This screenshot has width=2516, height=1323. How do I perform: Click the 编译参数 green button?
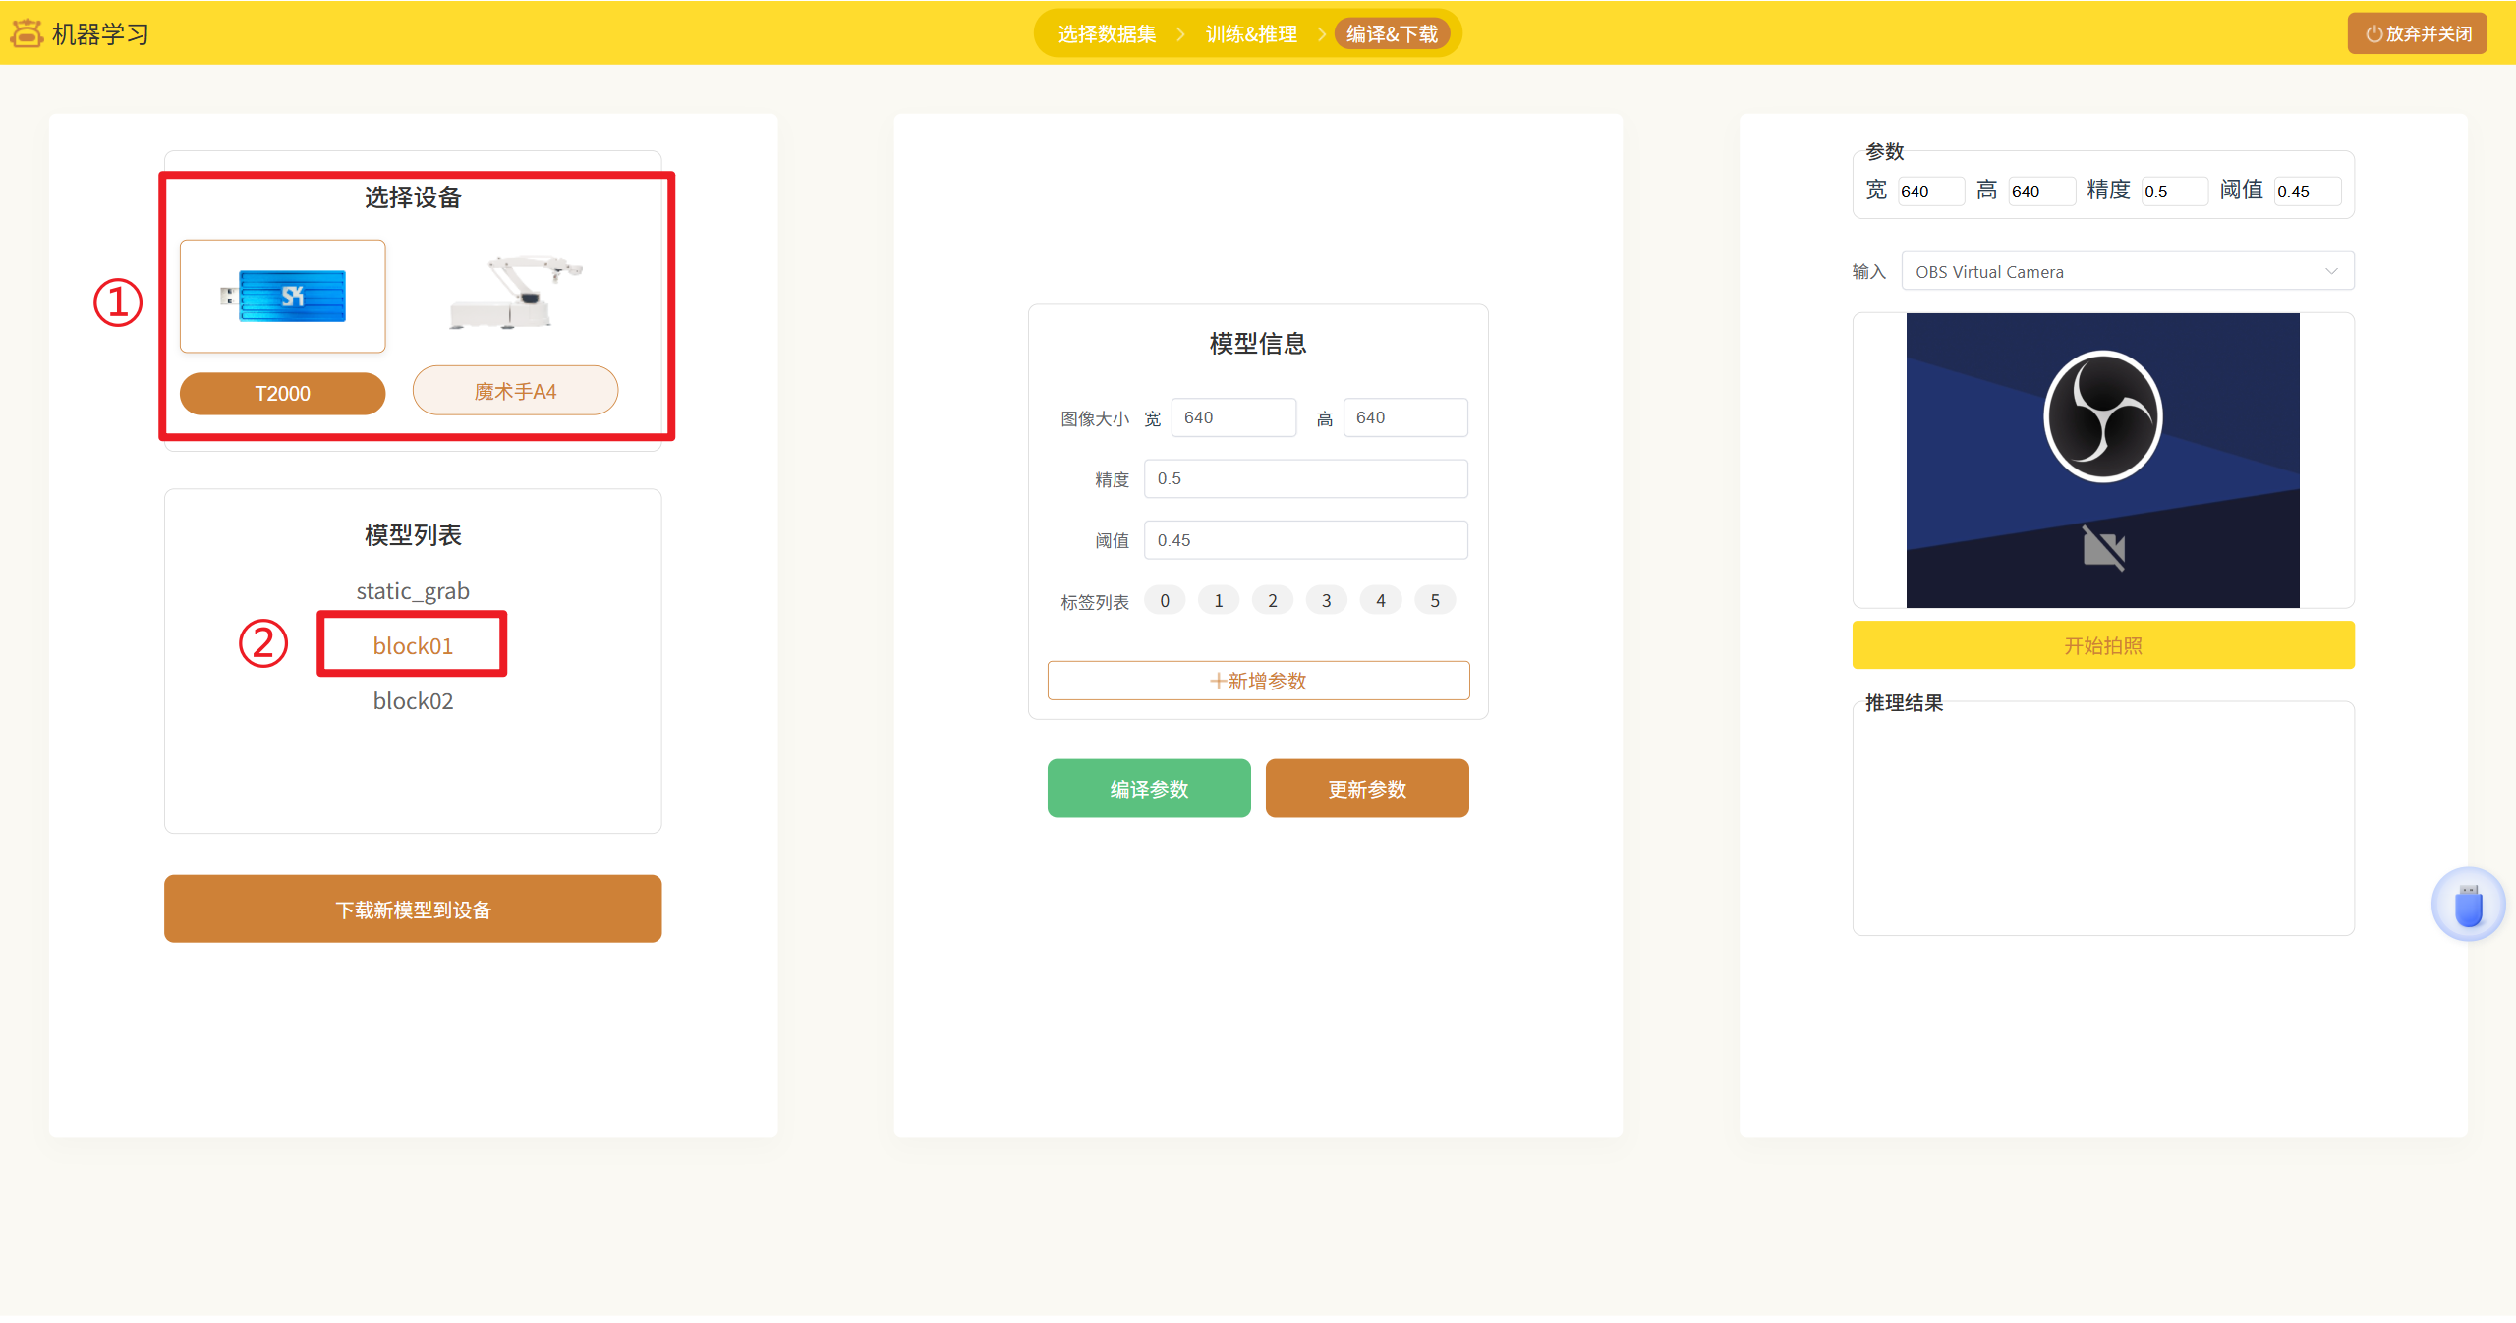pyautogui.click(x=1149, y=789)
